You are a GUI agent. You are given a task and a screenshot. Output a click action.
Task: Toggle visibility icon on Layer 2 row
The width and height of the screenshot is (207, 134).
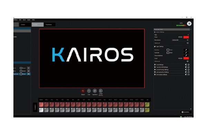pyautogui.click(x=29, y=68)
